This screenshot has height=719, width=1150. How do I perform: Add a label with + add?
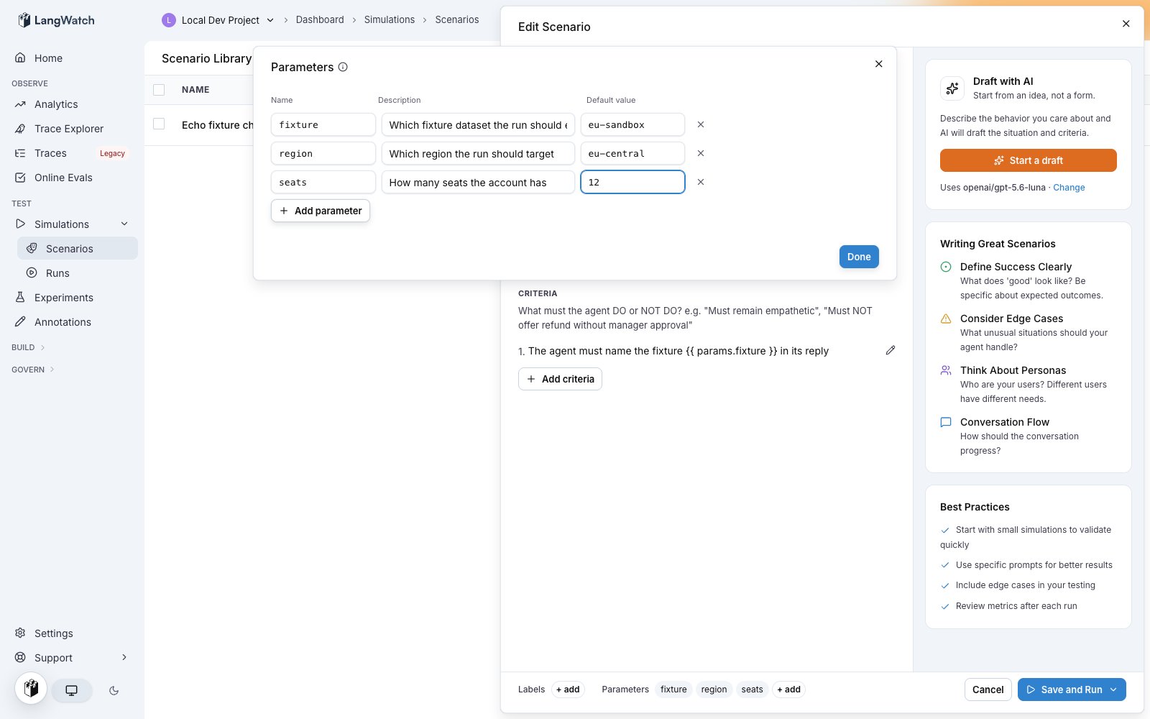568,690
